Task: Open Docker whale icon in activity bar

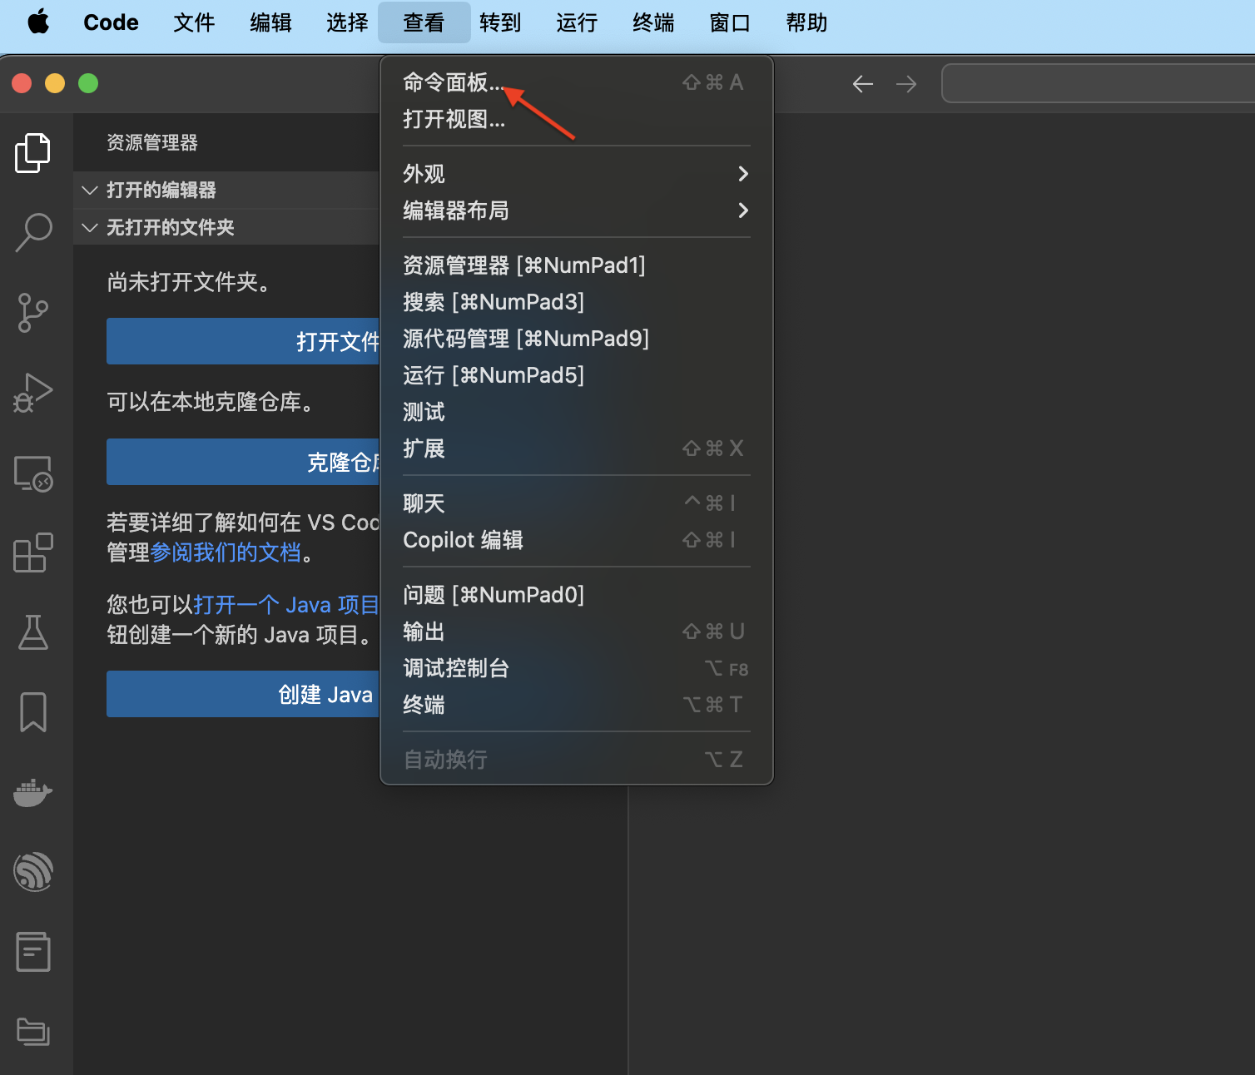Action: point(33,792)
